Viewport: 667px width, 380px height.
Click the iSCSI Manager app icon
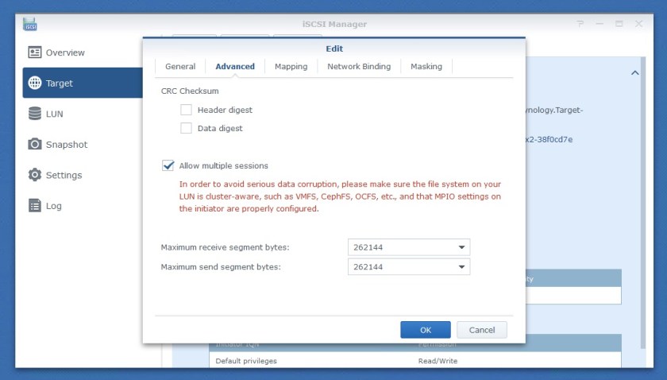click(31, 24)
